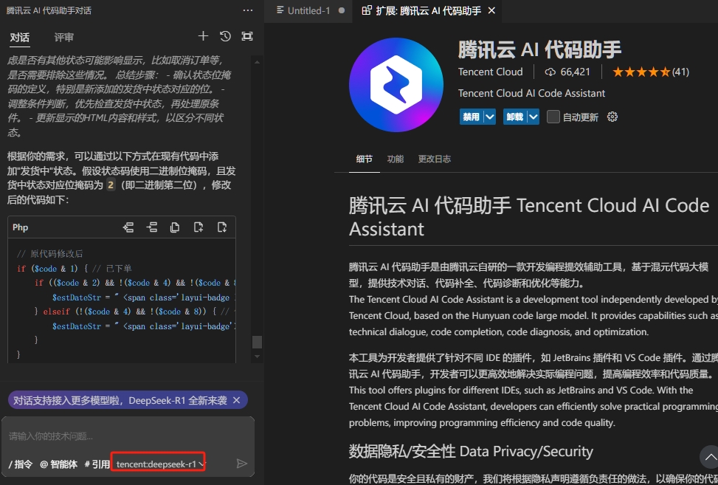Click the 腾讯云 AI 代码助手对话 panel title
The height and width of the screenshot is (485, 718).
49,10
